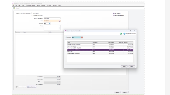Click Cancel in the journal entry window

125,92
